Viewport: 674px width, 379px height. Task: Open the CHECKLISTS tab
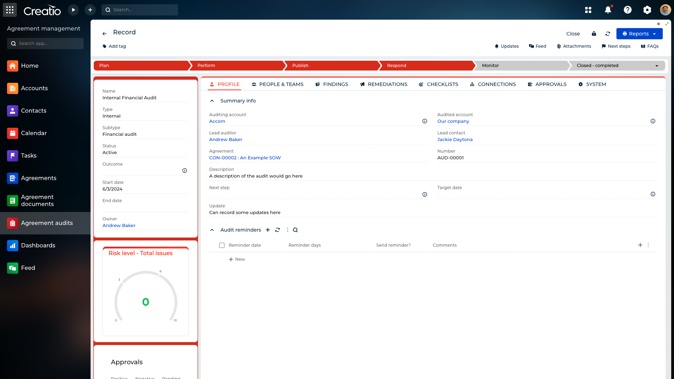coord(438,84)
